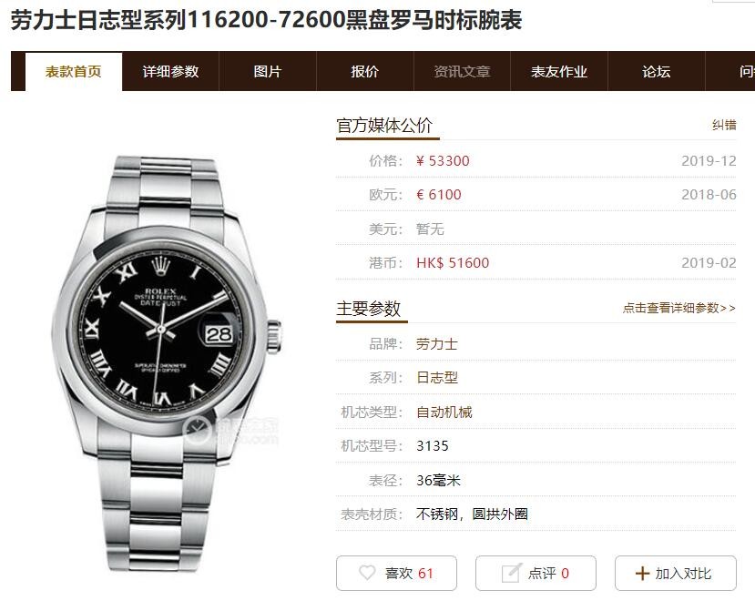Click the plus icon beside 加入对比
The image size is (755, 611).
642,574
